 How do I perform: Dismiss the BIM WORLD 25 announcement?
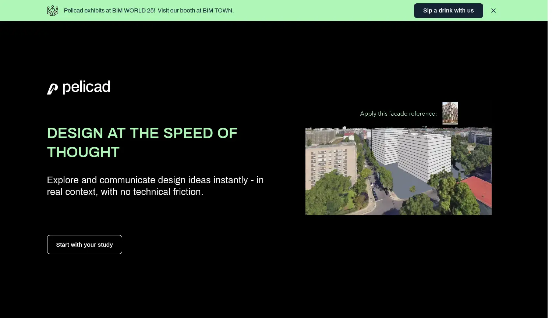click(493, 10)
